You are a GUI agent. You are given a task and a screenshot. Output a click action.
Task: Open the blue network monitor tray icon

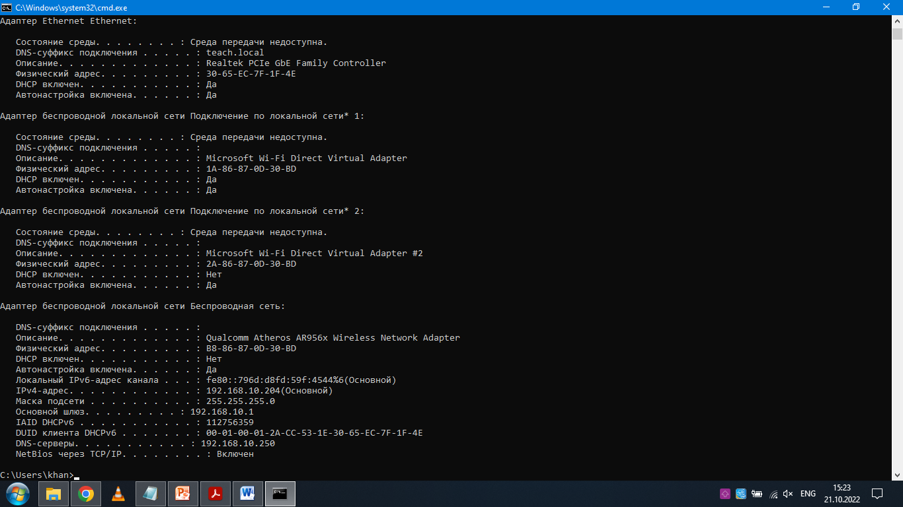pos(741,494)
